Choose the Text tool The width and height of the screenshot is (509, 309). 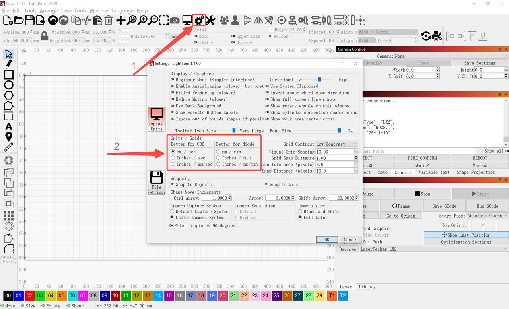click(x=8, y=126)
